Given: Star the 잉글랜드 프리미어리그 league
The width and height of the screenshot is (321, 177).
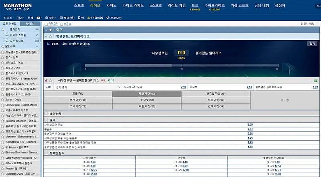Looking at the screenshot, I should 51,37.
